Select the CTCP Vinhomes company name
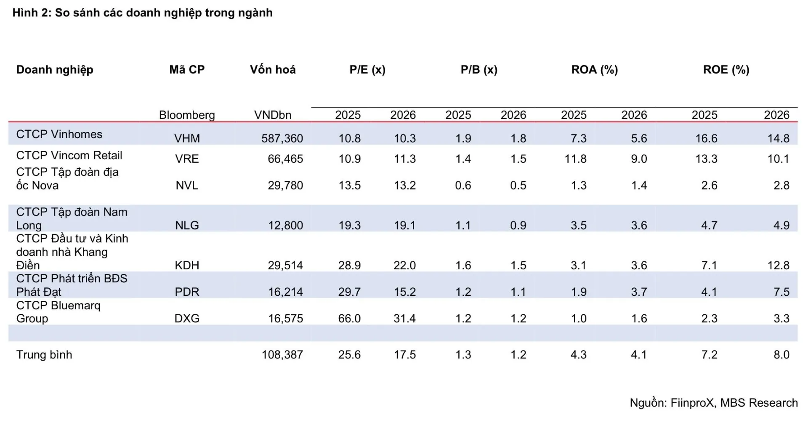The height and width of the screenshot is (424, 808). [x=59, y=134]
